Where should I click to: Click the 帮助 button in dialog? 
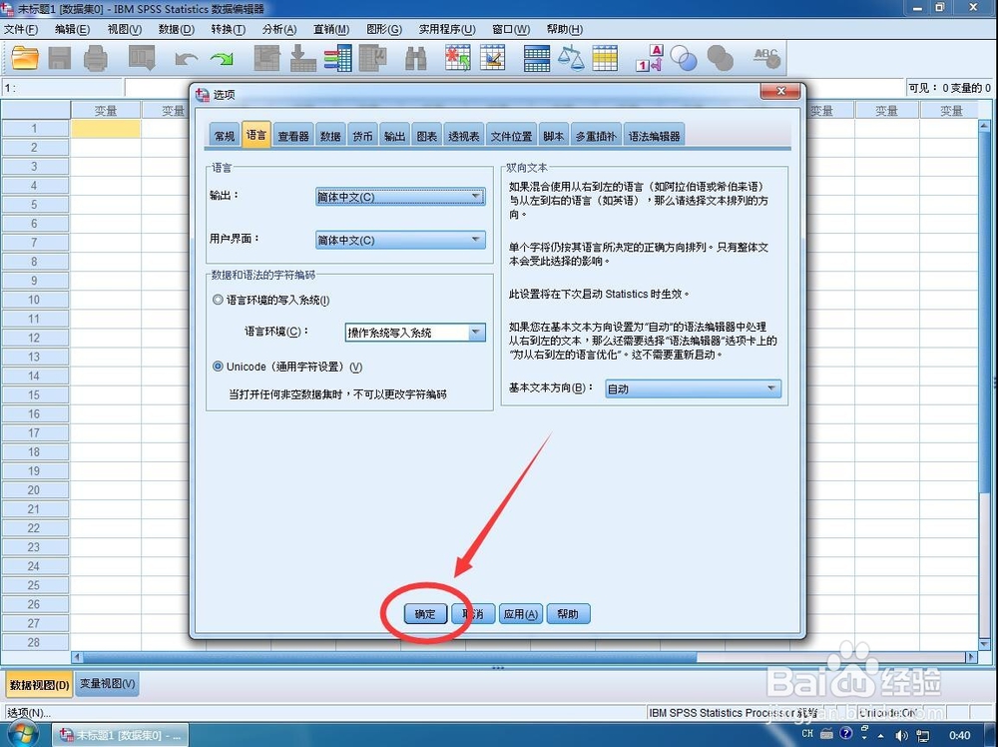coord(568,614)
